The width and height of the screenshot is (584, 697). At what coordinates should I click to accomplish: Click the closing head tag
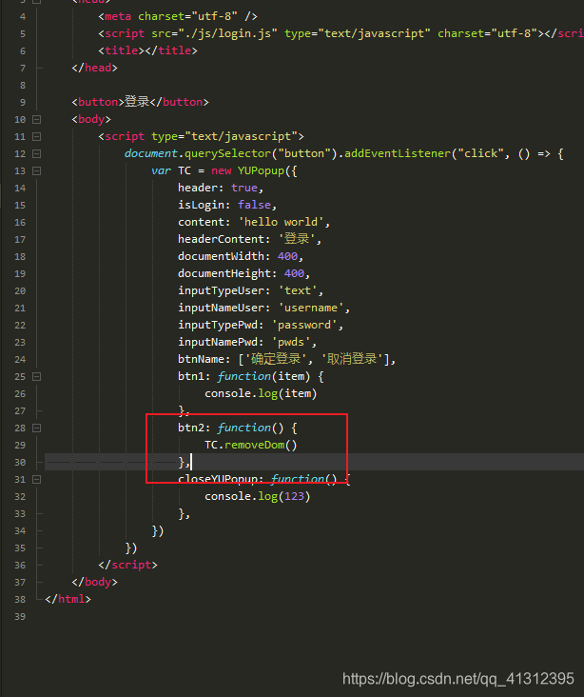pyautogui.click(x=94, y=68)
